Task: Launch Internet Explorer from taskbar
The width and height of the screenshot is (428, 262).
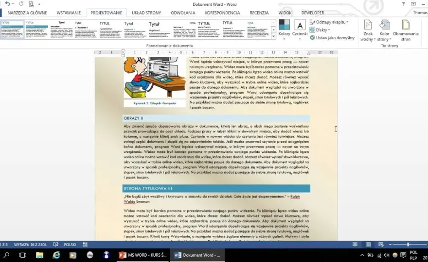Action: [x=56, y=255]
